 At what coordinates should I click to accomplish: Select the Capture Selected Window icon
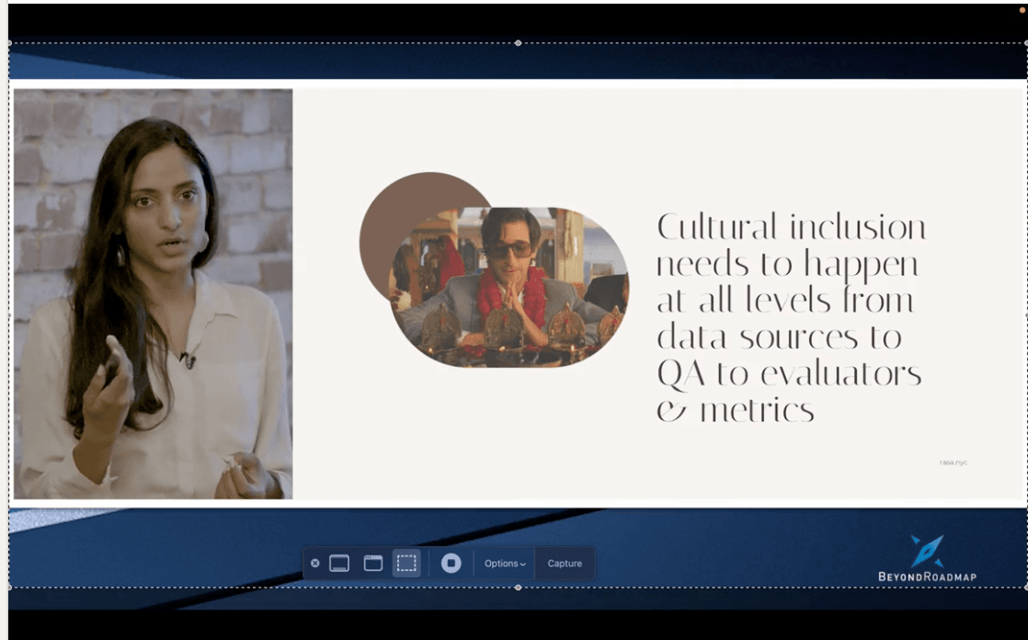[x=371, y=564]
